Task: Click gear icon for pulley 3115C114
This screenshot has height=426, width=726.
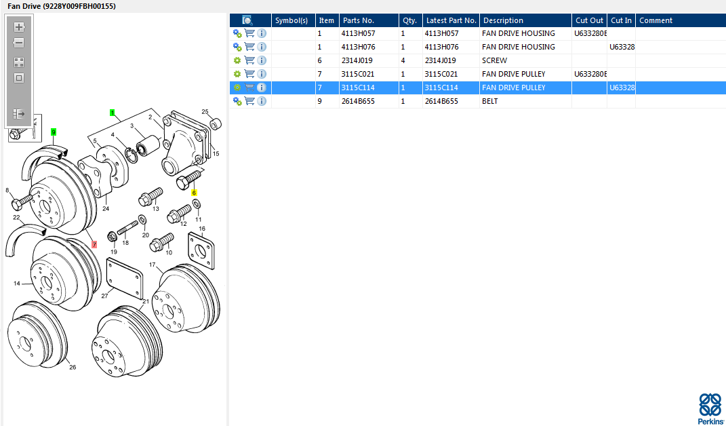Action: pos(237,88)
